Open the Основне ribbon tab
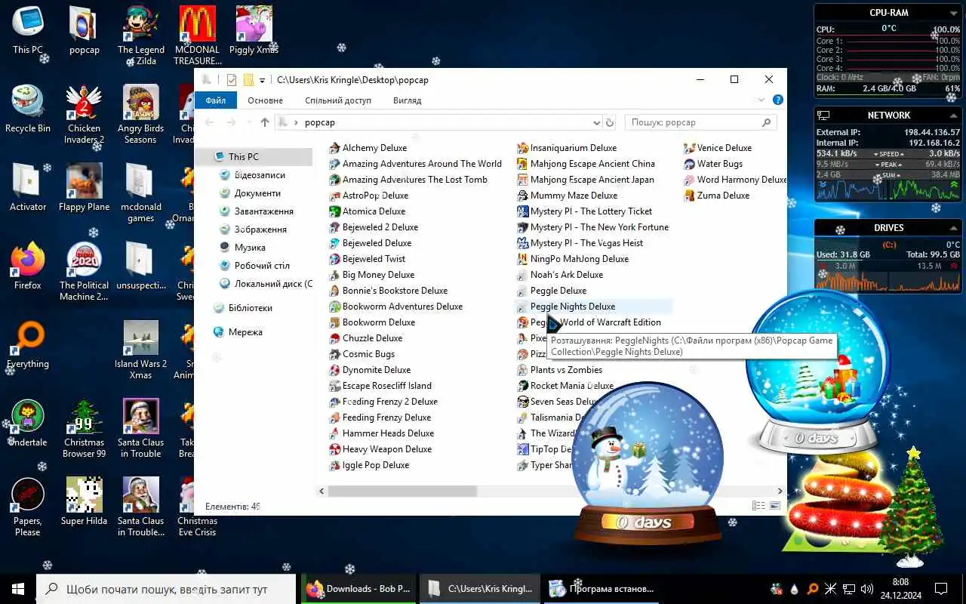966x604 pixels. 265,100
